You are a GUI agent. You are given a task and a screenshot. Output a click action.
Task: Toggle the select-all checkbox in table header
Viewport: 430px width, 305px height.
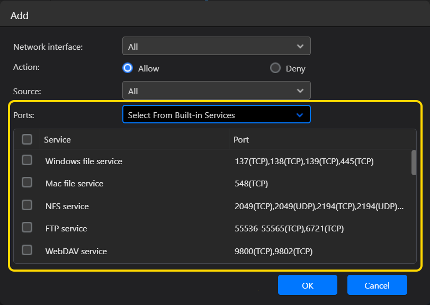[27, 139]
